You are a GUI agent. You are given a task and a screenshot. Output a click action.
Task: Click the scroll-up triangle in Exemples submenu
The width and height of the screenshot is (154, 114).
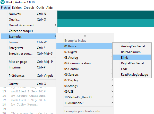tap(85, 36)
